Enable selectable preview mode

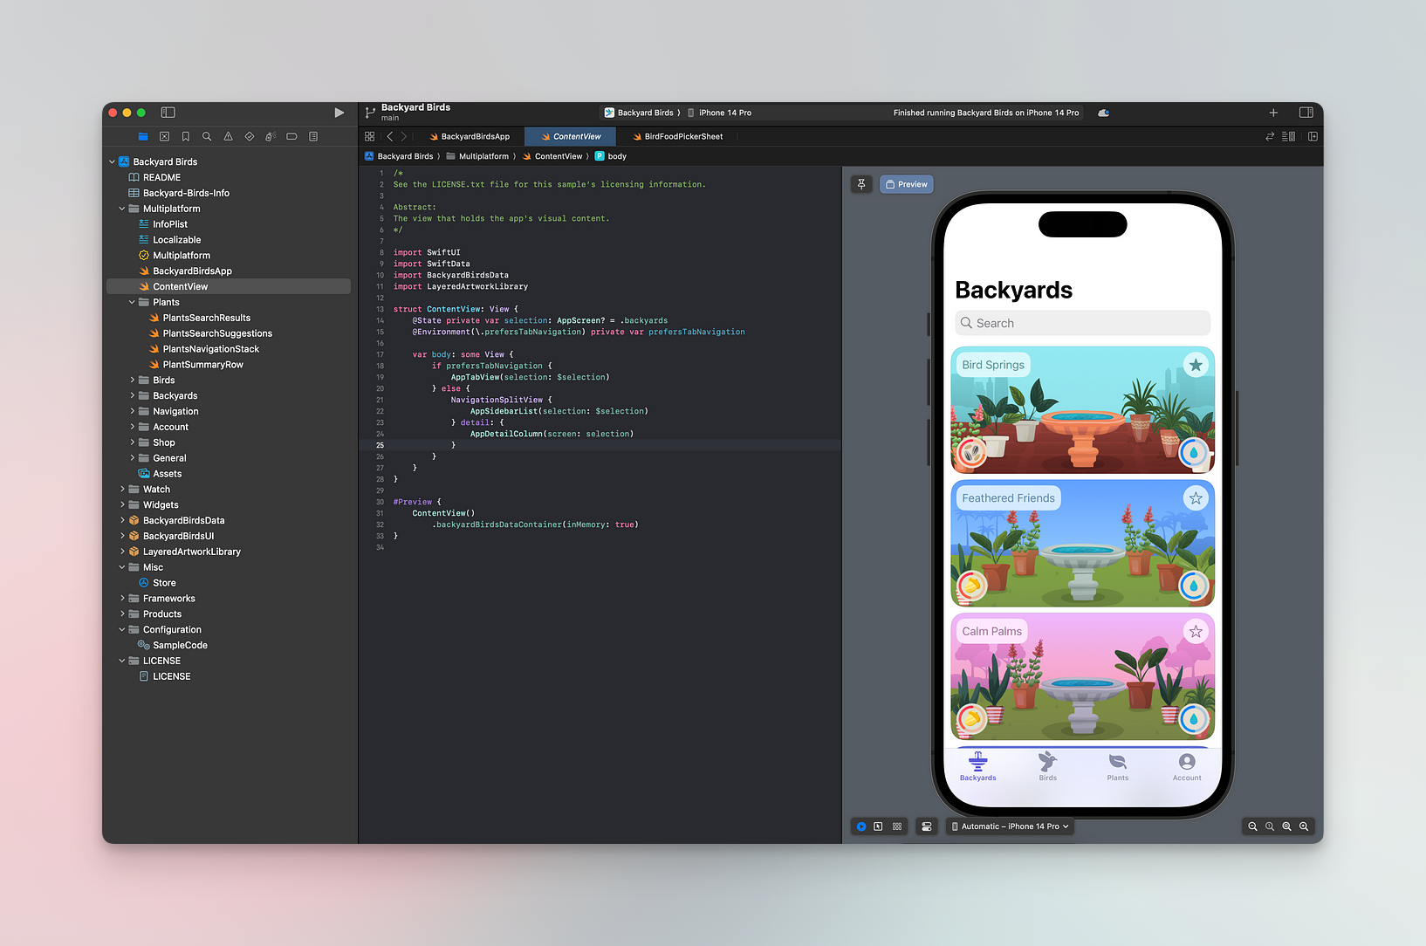[879, 826]
